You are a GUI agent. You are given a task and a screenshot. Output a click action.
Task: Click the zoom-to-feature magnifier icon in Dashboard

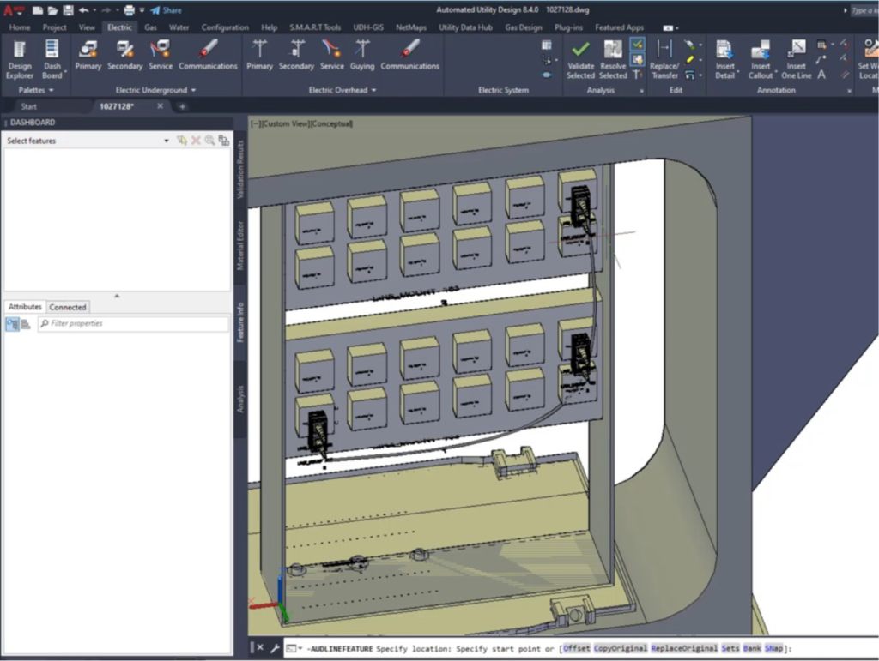[x=209, y=141]
